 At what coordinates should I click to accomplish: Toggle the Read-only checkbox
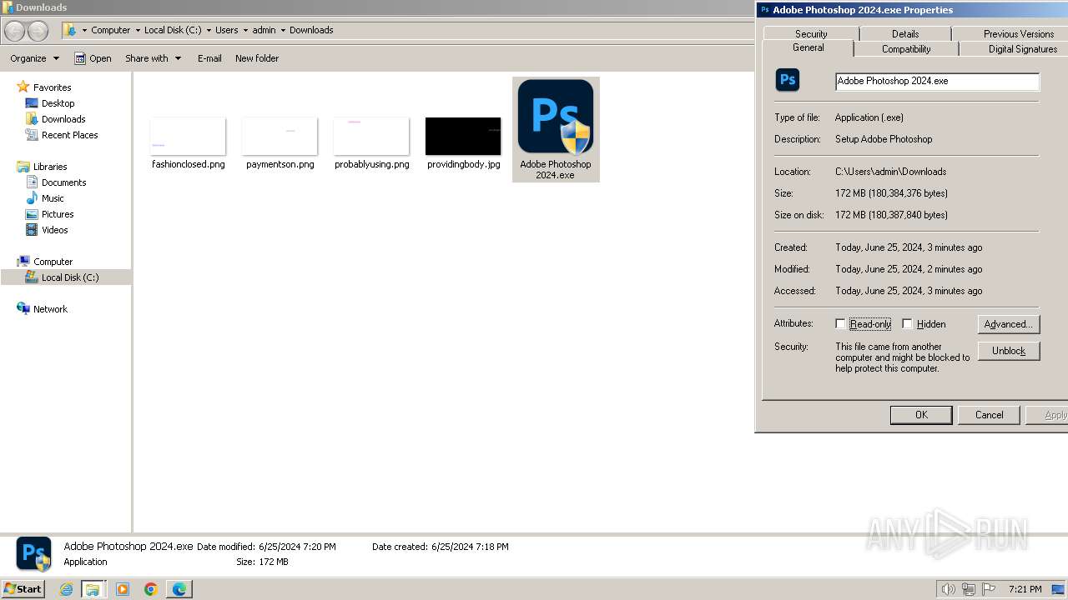click(840, 324)
